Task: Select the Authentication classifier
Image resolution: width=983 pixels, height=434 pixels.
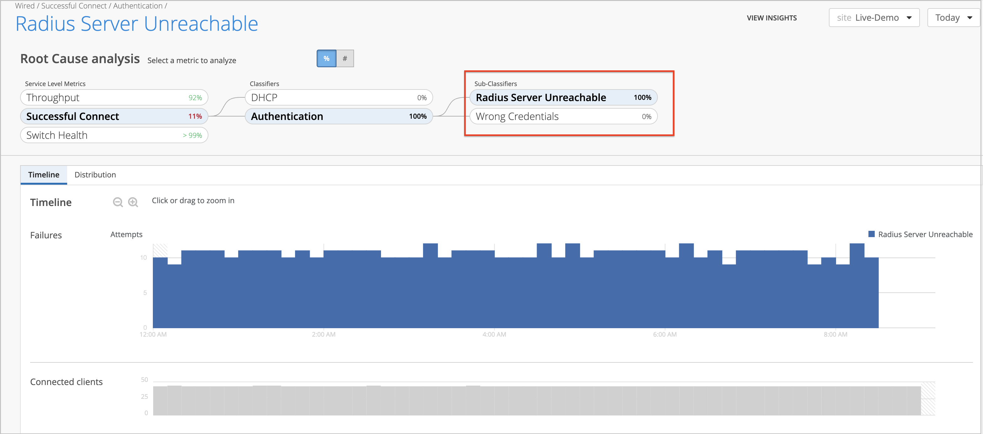Action: point(338,116)
